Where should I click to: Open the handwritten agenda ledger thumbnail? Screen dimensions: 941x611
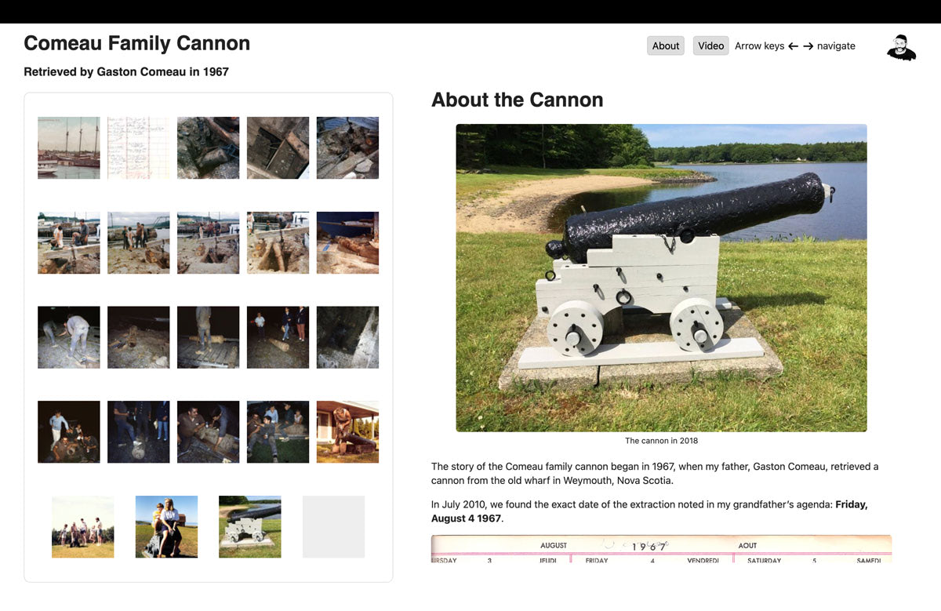[x=138, y=147]
